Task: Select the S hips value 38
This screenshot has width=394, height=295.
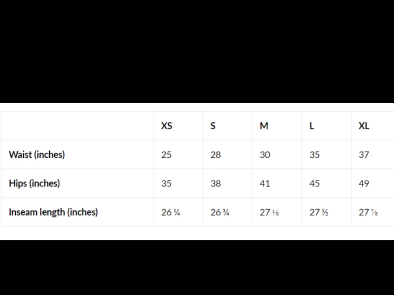Action: pos(216,184)
